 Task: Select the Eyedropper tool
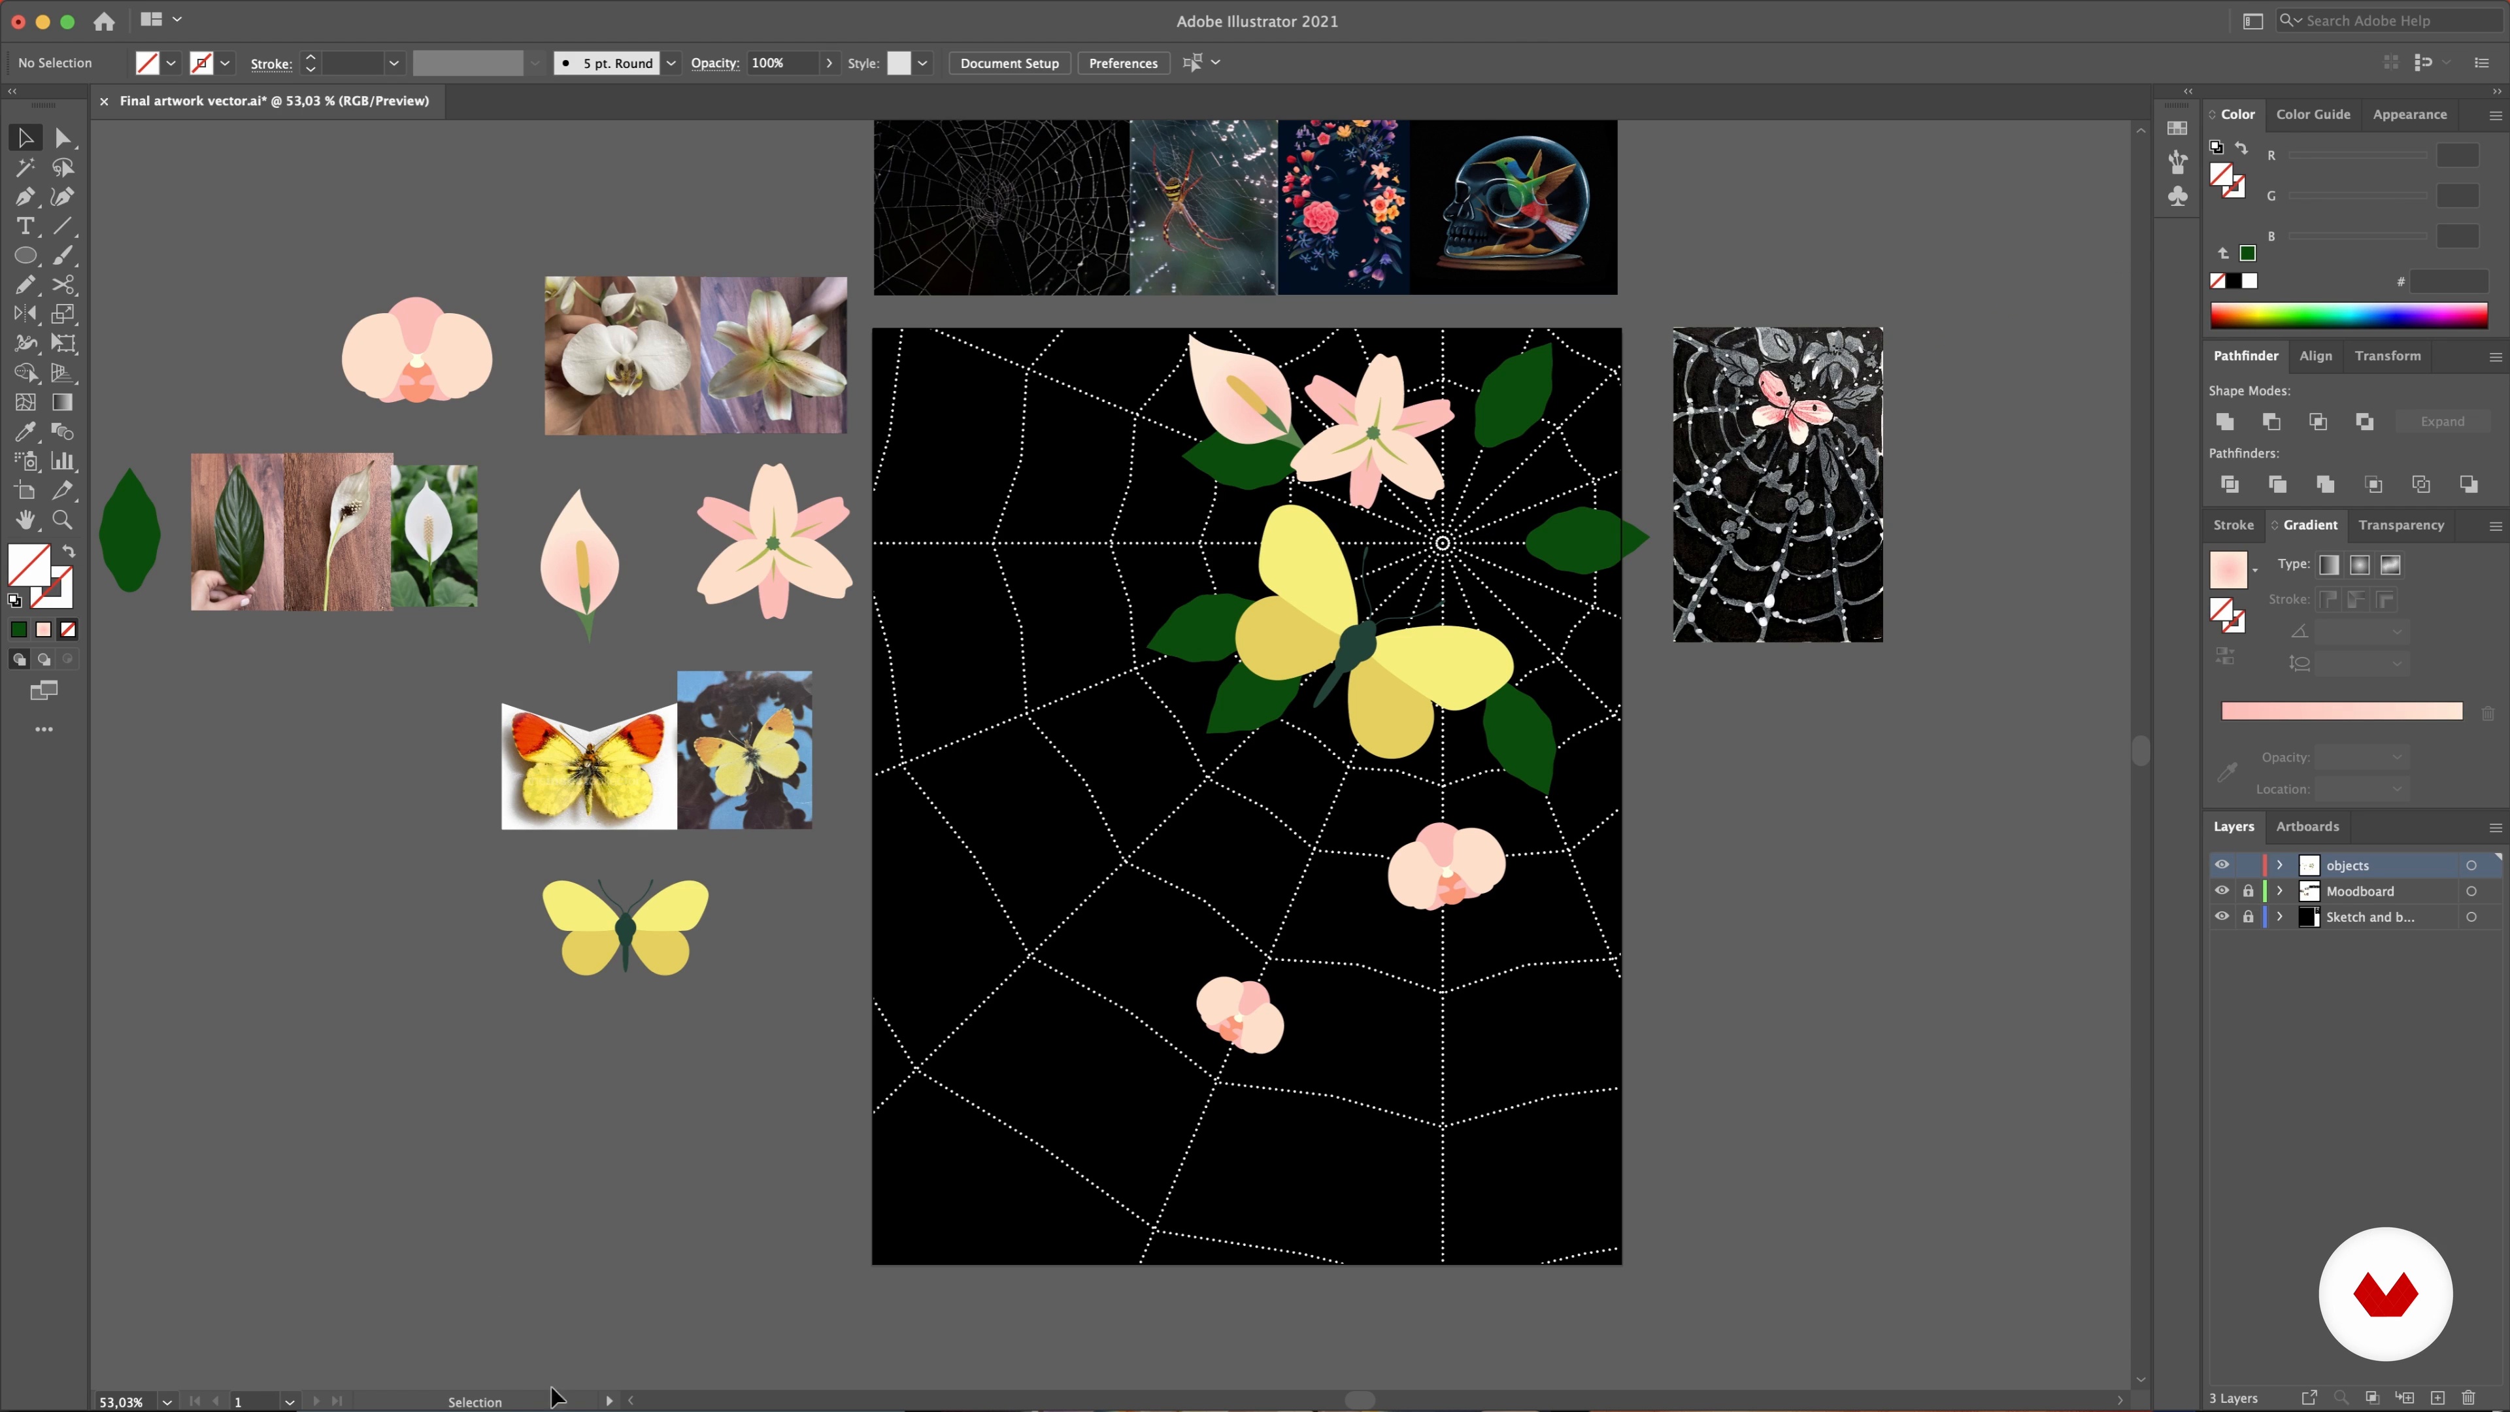click(x=25, y=431)
